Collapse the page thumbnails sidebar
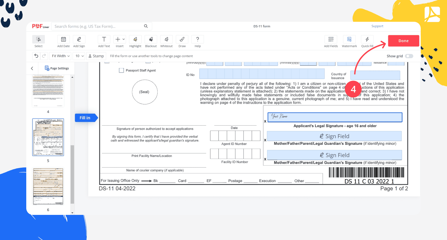 [32, 68]
